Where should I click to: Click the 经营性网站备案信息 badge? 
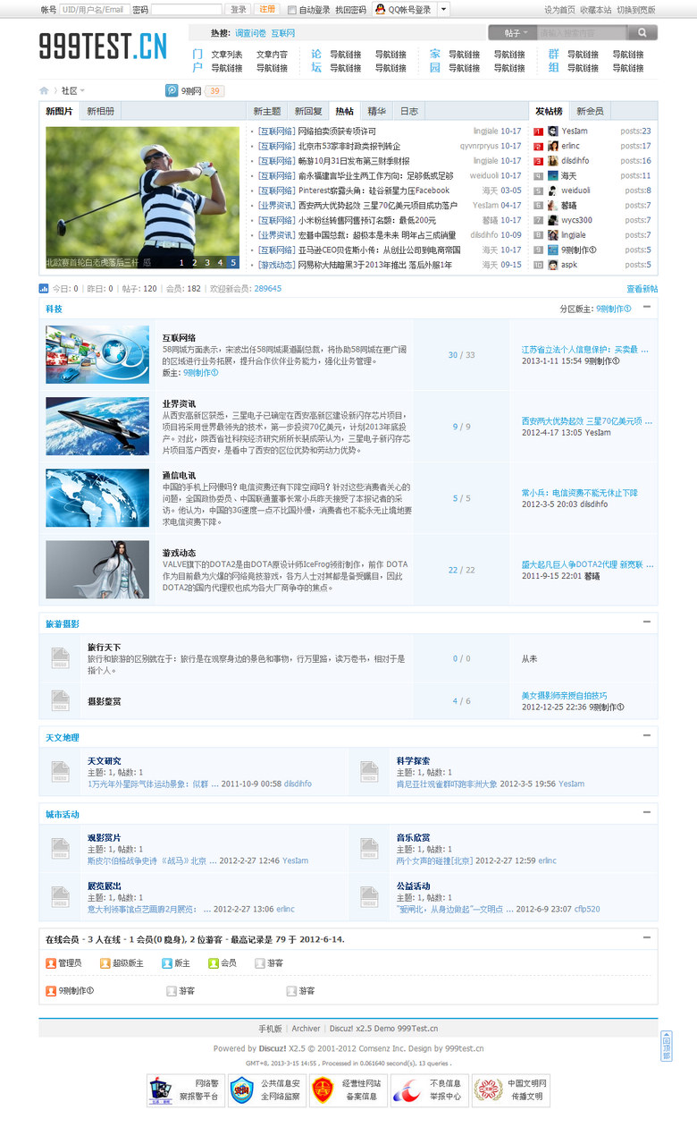pos(348,1089)
